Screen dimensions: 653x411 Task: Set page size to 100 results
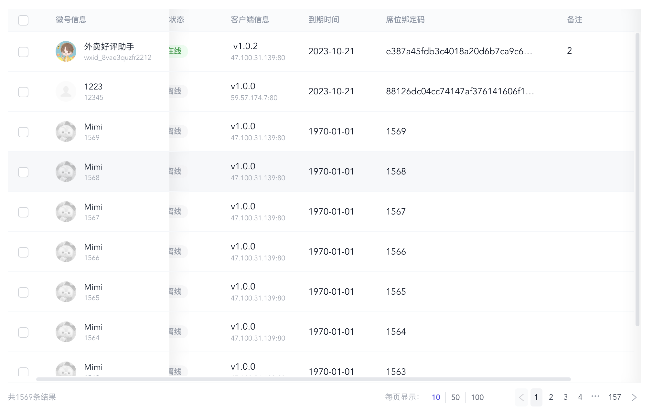click(x=477, y=397)
